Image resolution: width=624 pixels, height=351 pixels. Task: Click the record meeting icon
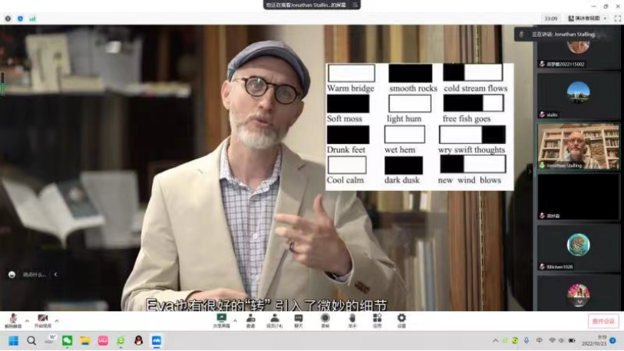(325, 318)
